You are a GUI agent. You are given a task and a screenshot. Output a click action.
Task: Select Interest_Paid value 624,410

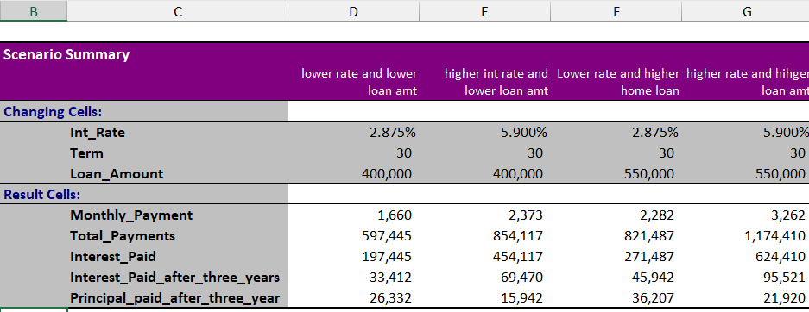[781, 256]
